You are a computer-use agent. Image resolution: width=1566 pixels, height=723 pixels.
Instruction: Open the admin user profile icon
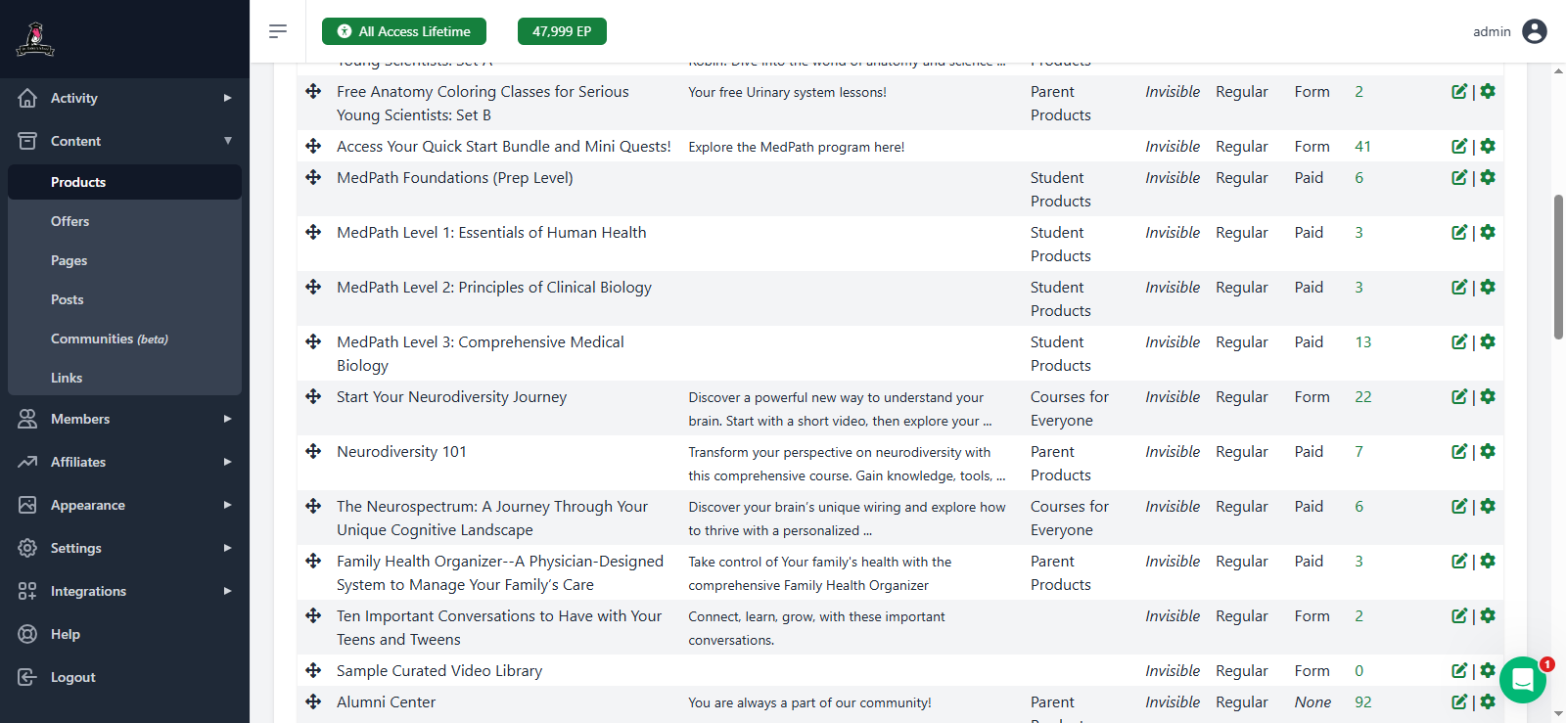[x=1535, y=31]
